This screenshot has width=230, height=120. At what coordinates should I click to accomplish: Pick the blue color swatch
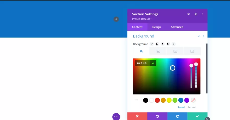coord(181,100)
